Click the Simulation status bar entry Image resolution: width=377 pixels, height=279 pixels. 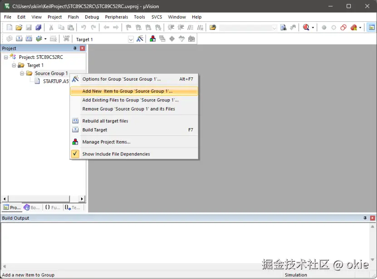[296, 275]
